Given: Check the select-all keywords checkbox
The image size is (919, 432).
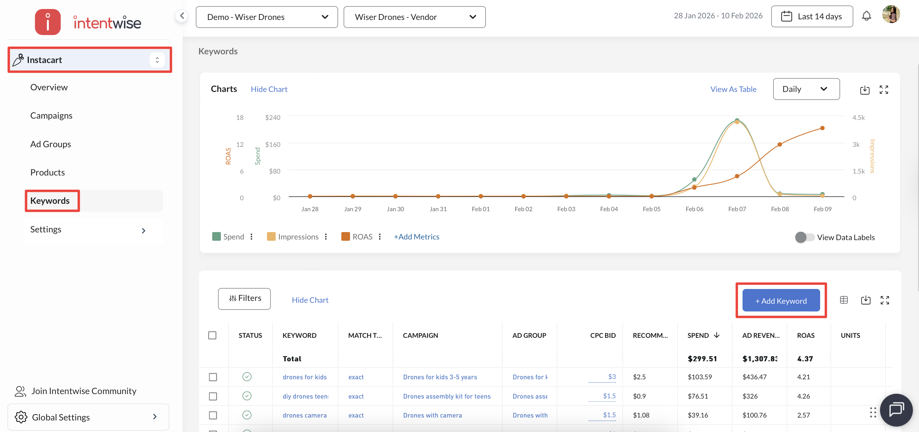Looking at the screenshot, I should tap(212, 335).
